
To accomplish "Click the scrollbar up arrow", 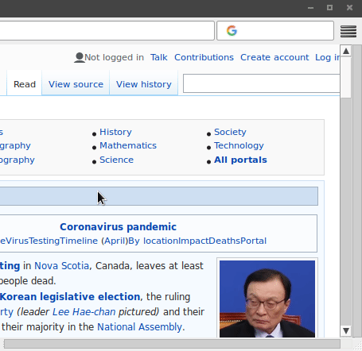I will coord(346,51).
